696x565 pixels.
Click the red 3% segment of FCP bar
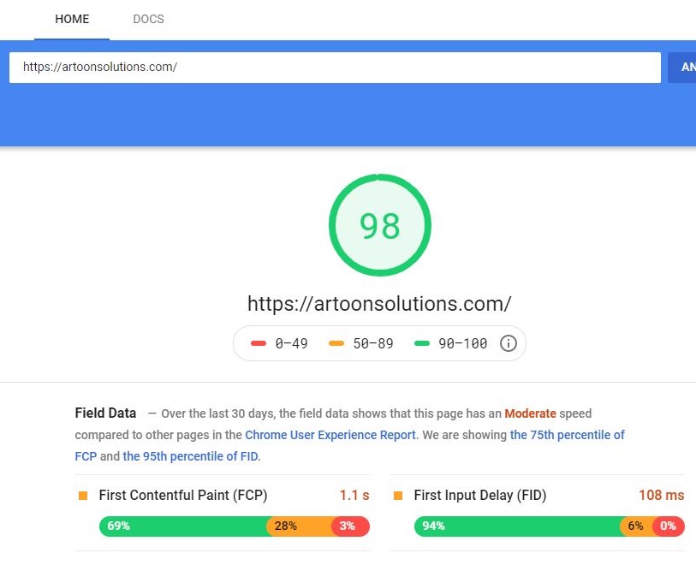pyautogui.click(x=351, y=526)
